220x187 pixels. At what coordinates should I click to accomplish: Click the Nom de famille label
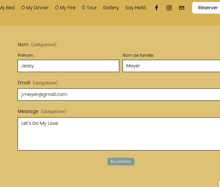pos(138,55)
